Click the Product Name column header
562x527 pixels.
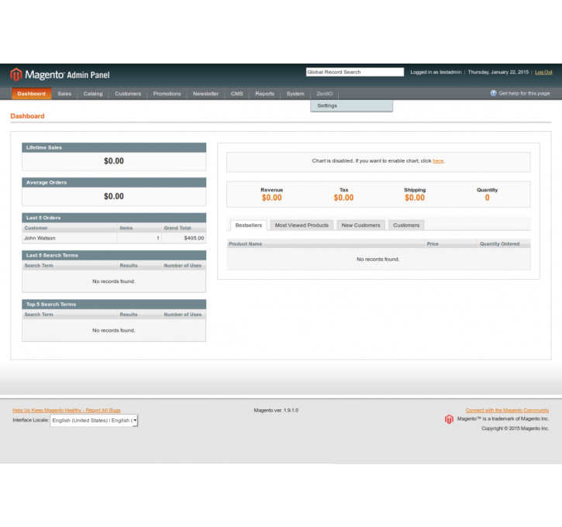pos(326,243)
